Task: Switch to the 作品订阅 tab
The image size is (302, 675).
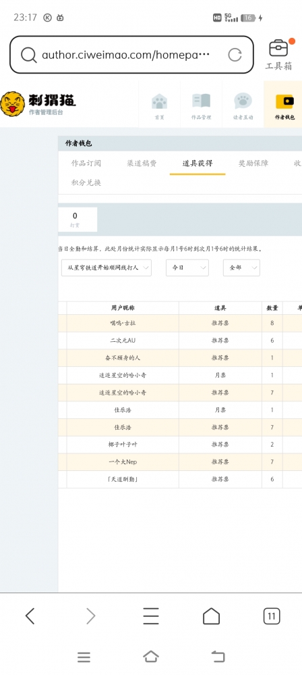Action: 86,164
